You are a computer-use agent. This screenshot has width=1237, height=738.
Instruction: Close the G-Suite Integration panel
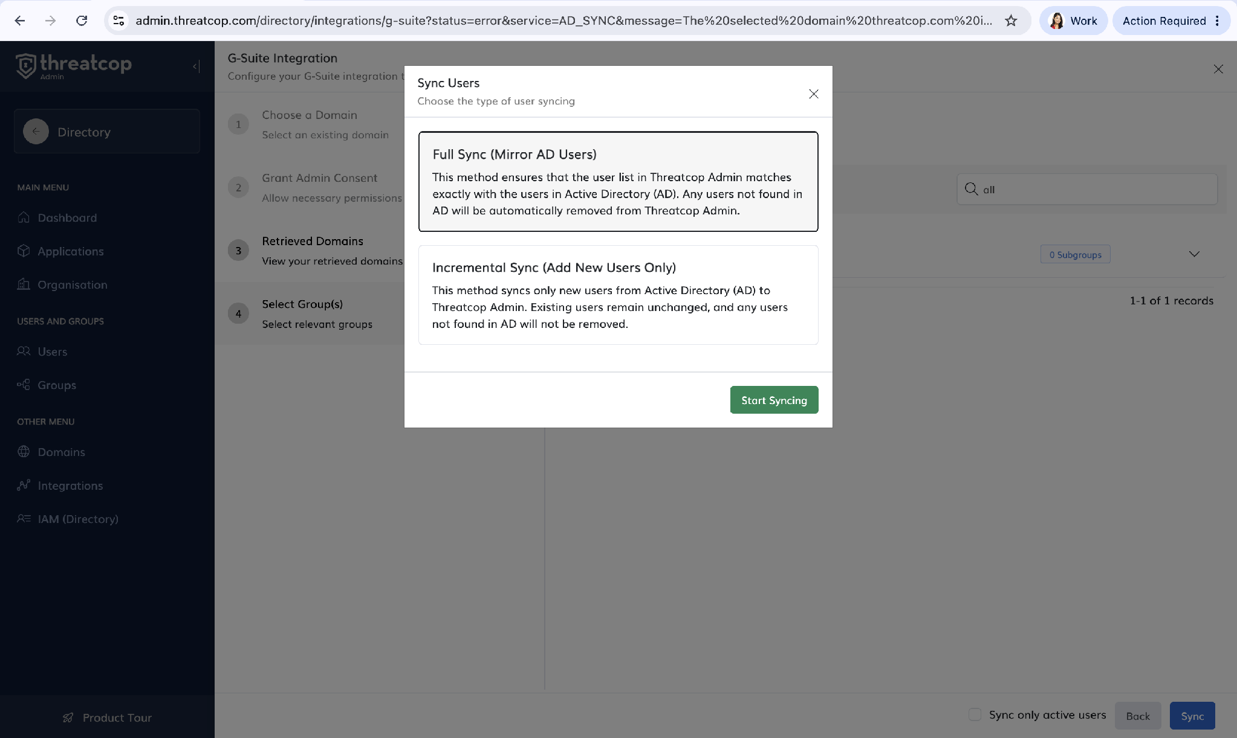point(1218,69)
